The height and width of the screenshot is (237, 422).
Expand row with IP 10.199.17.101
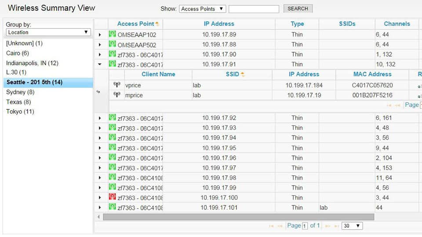click(100, 208)
